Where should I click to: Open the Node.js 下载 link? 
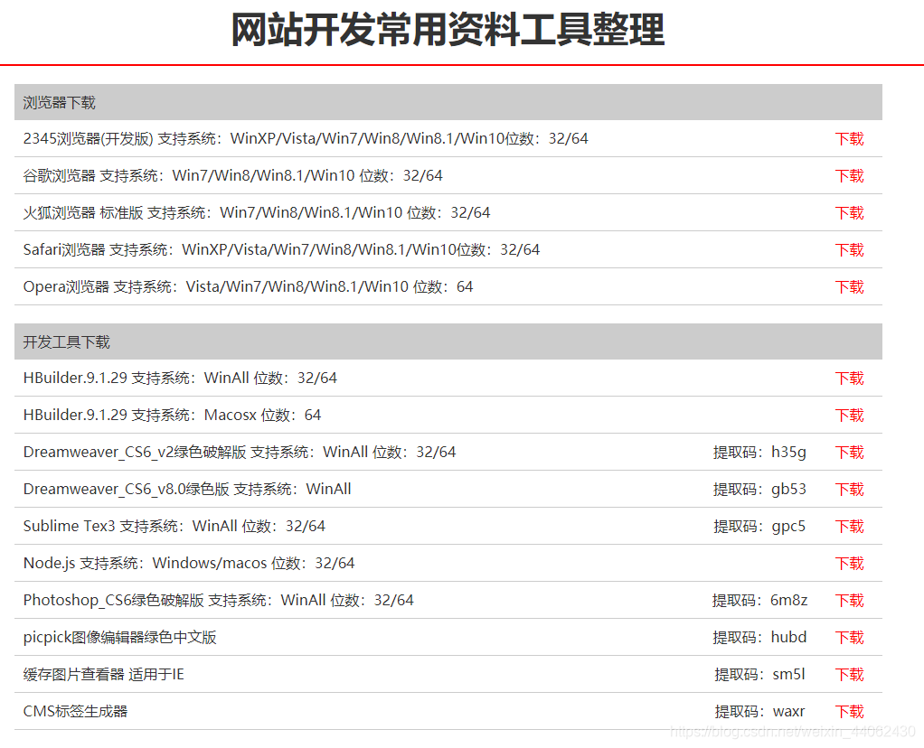coord(849,564)
